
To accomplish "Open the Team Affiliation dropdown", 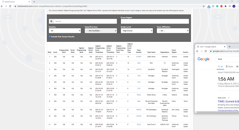I will pyautogui.click(x=173, y=30).
